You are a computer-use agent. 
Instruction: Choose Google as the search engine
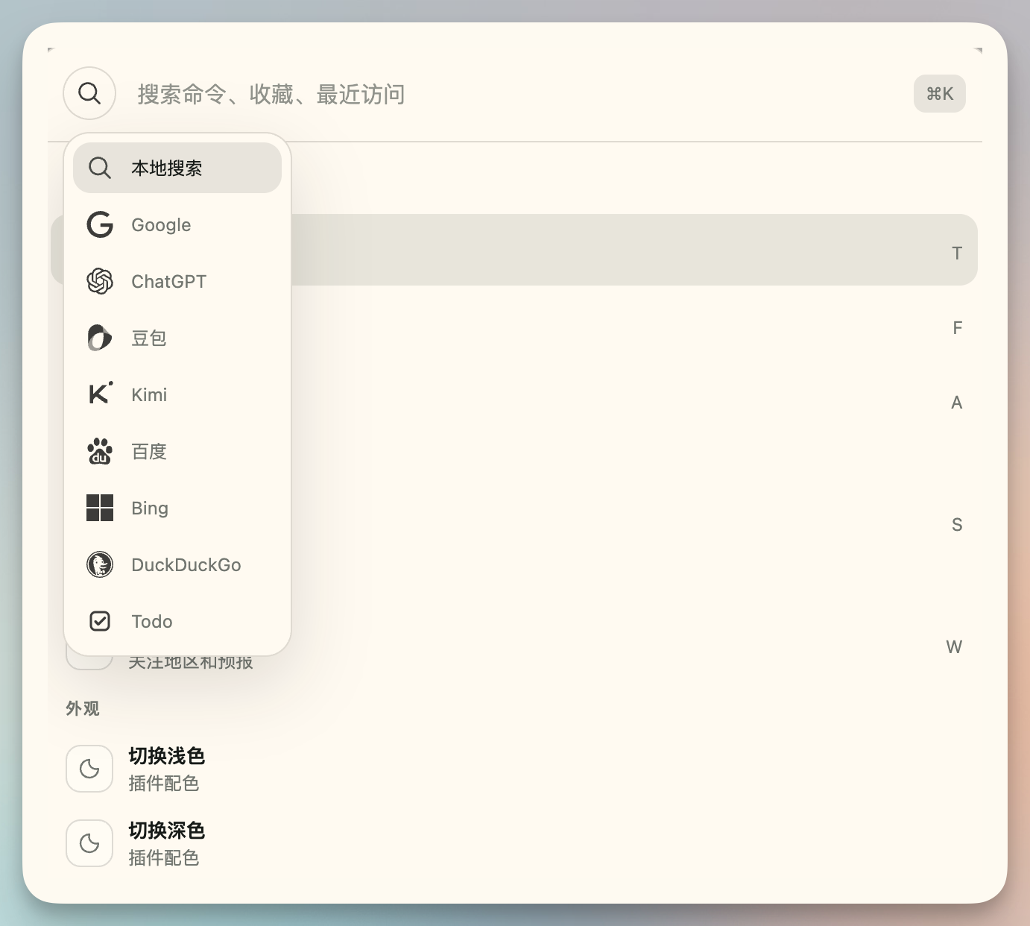click(177, 224)
